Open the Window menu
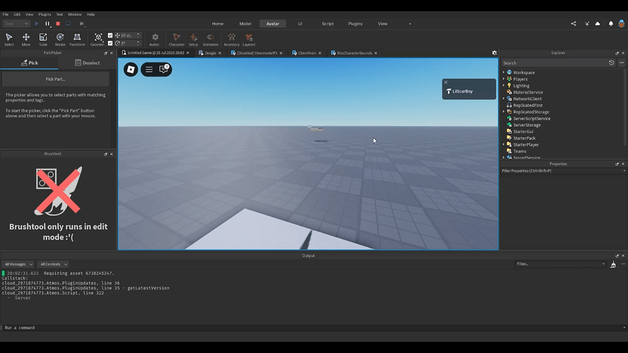628x353 pixels. point(74,15)
